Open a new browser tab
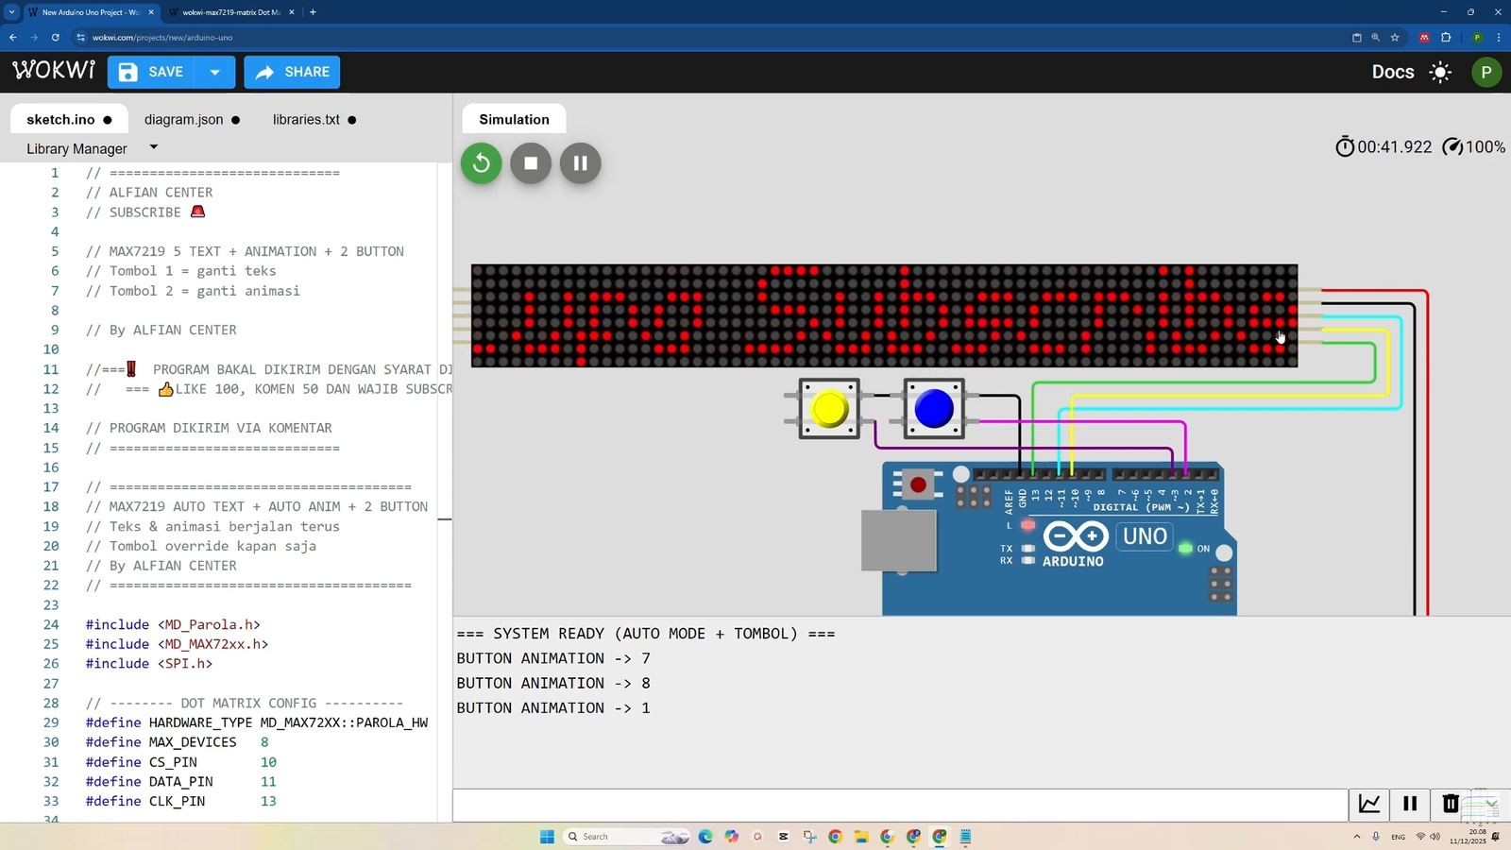Viewport: 1511px width, 850px height. coord(313,12)
